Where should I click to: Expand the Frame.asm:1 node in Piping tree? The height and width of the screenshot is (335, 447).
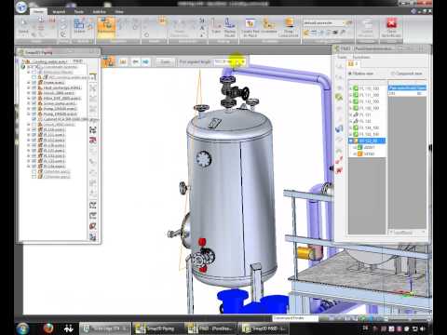click(x=29, y=83)
